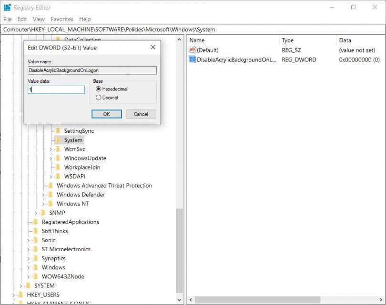Screen dimensions: 386x305
Task: Open the Edit menu
Action: pyautogui.click(x=21, y=19)
